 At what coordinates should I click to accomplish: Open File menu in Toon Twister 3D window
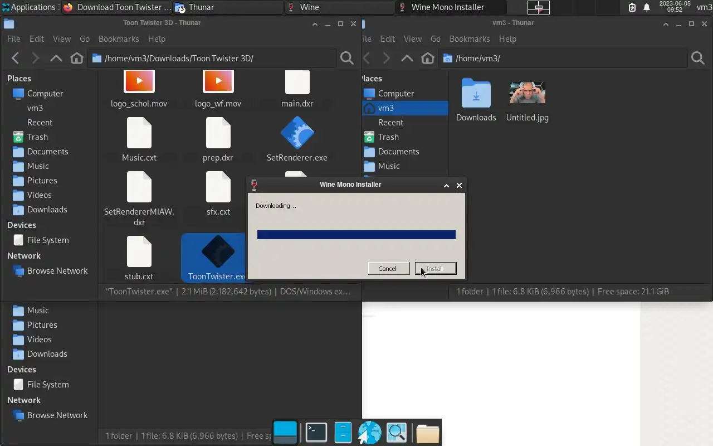coord(14,38)
